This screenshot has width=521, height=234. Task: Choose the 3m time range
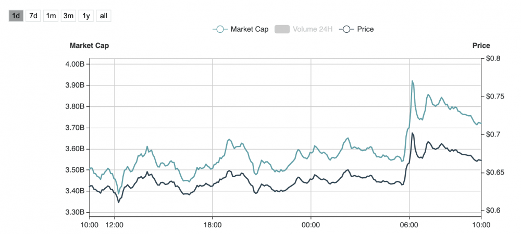68,16
